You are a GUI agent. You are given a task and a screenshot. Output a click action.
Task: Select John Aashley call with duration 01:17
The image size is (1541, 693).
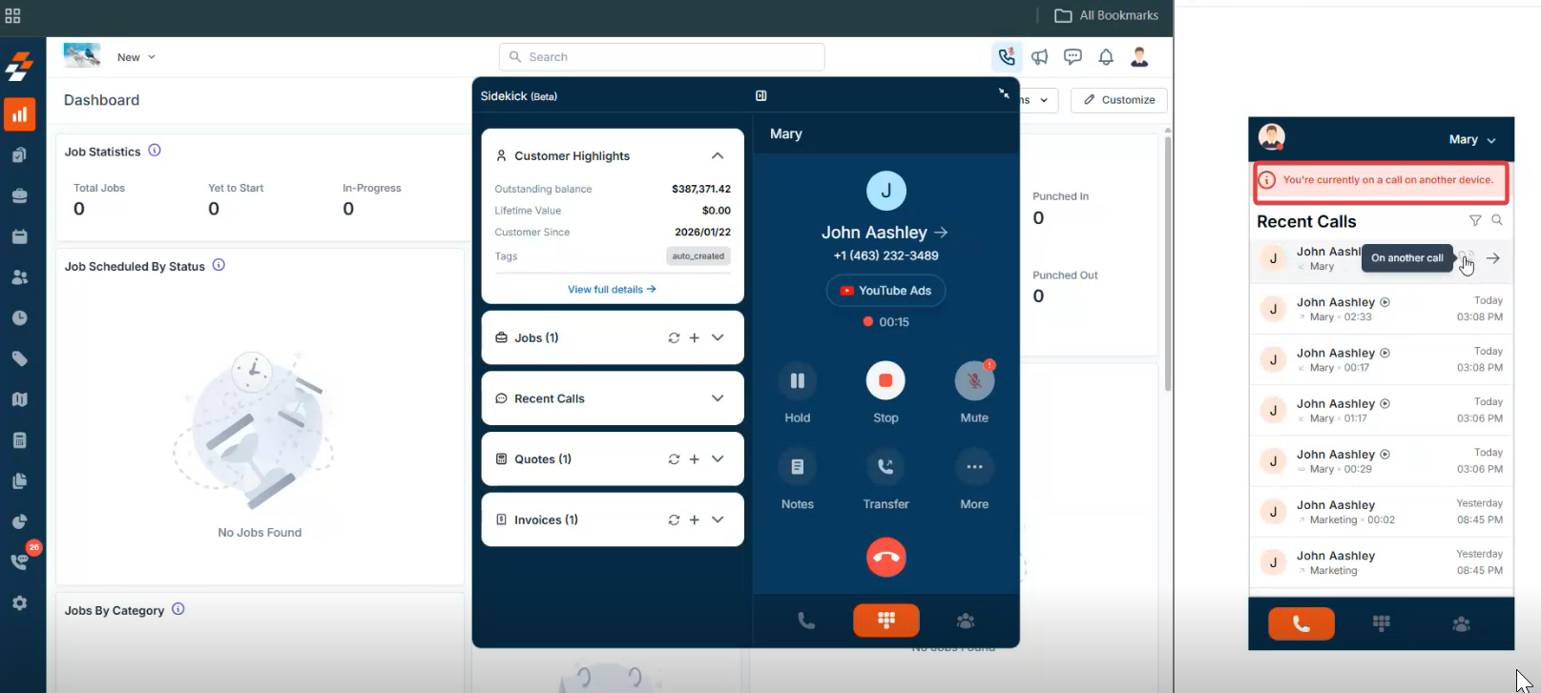[x=1382, y=410]
